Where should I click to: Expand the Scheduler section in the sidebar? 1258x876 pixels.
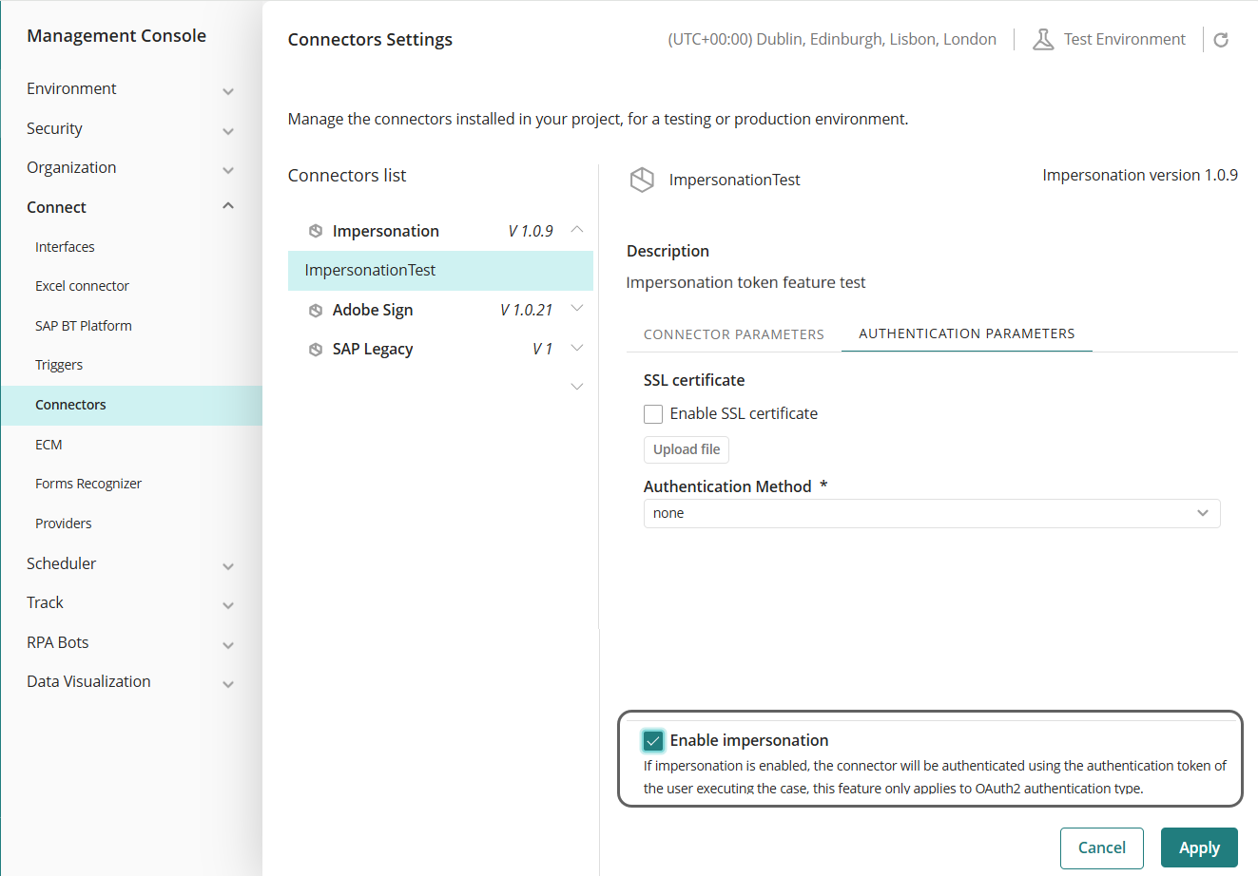tap(227, 564)
